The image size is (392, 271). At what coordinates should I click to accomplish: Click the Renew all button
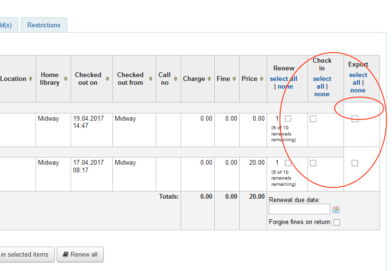pos(80,255)
